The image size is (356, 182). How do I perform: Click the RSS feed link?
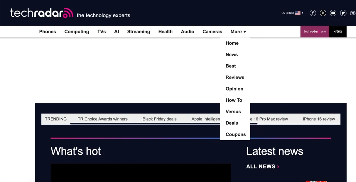353,13
